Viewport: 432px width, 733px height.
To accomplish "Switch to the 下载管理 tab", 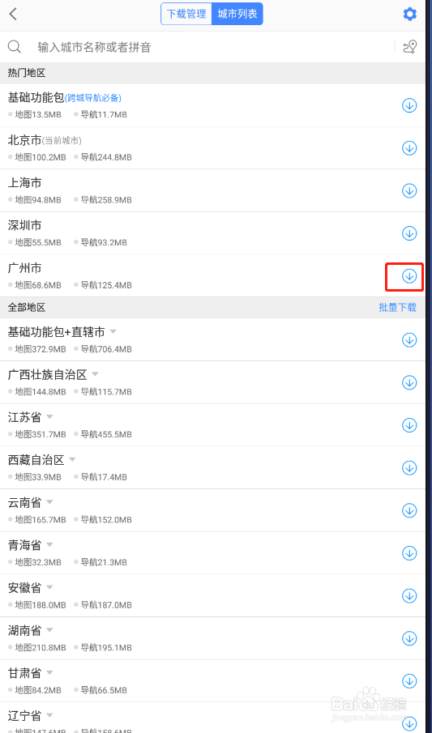I will (x=186, y=14).
